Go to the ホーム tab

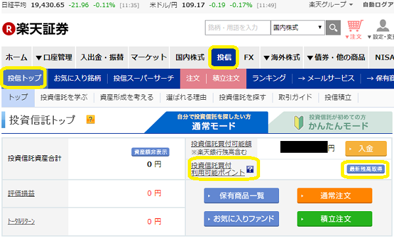pos(16,58)
